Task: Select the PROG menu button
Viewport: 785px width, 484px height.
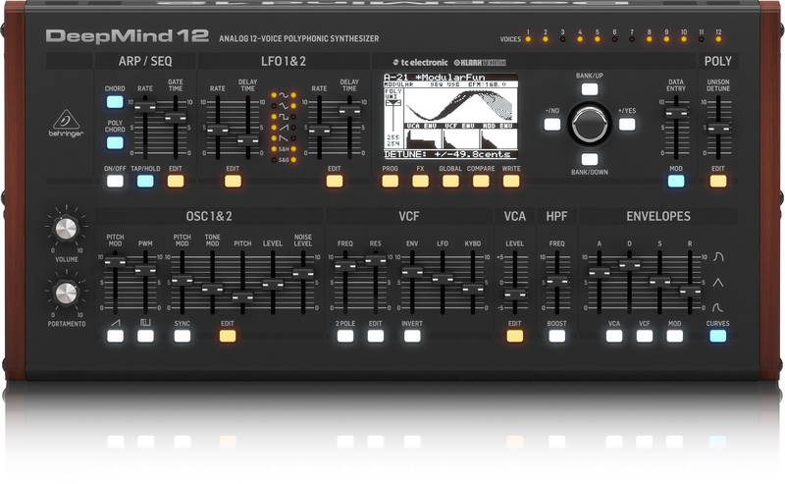Action: (x=390, y=181)
